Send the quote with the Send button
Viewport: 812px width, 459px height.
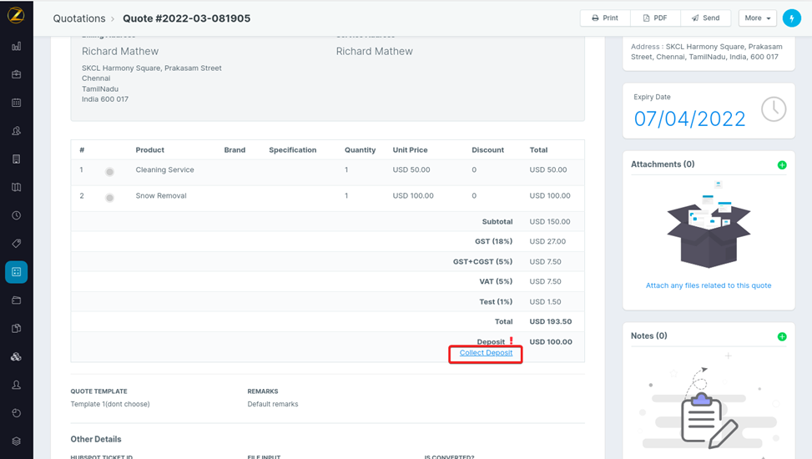pos(705,18)
